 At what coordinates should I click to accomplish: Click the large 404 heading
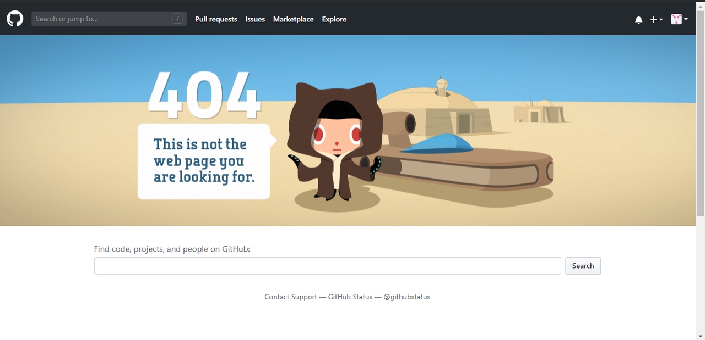pyautogui.click(x=204, y=95)
